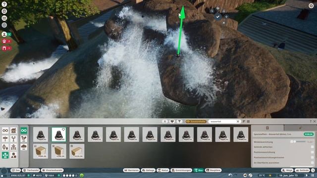Toggle the first filter icon left of heart

click(165, 122)
